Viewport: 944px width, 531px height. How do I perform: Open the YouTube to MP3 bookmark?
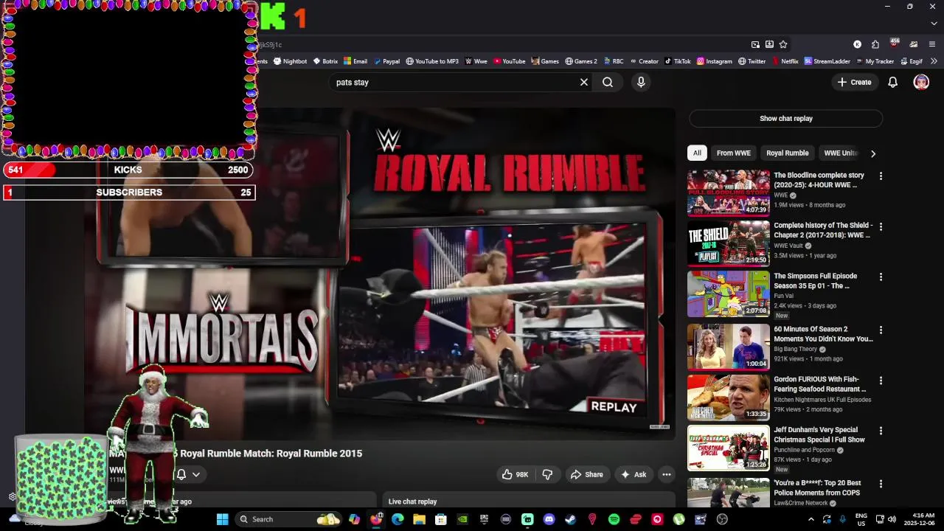[x=432, y=61]
